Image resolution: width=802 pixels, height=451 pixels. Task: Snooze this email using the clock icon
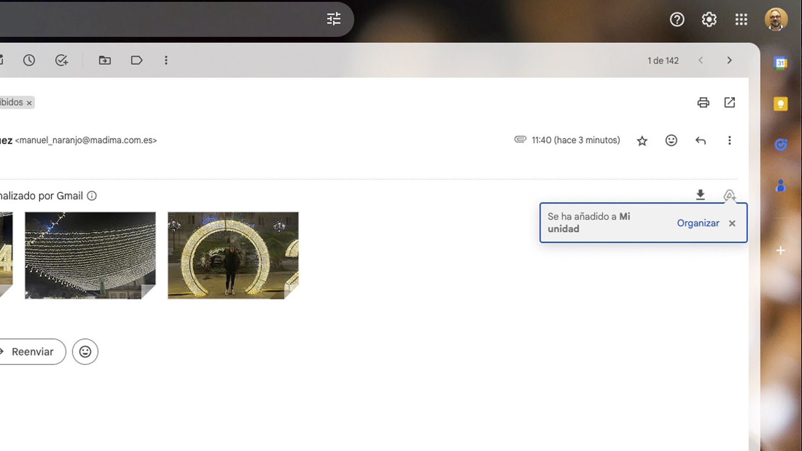click(29, 61)
